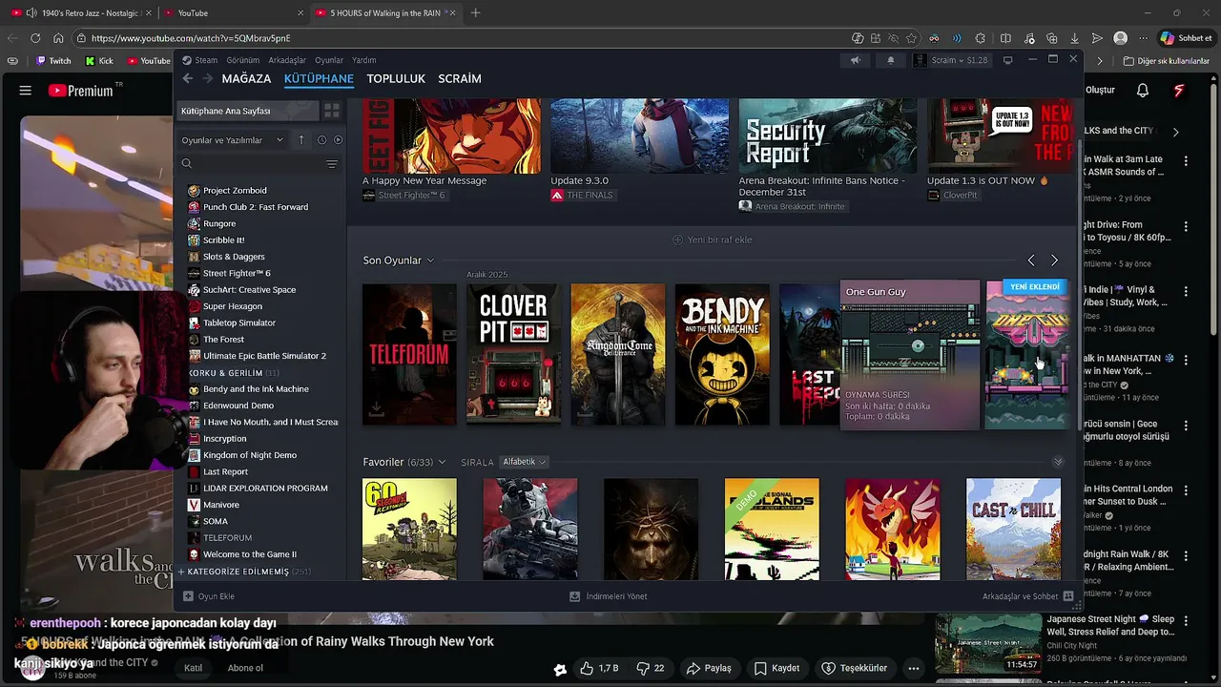Image resolution: width=1221 pixels, height=687 pixels.
Task: Click Yeni bir raf ekle
Action: tap(713, 239)
